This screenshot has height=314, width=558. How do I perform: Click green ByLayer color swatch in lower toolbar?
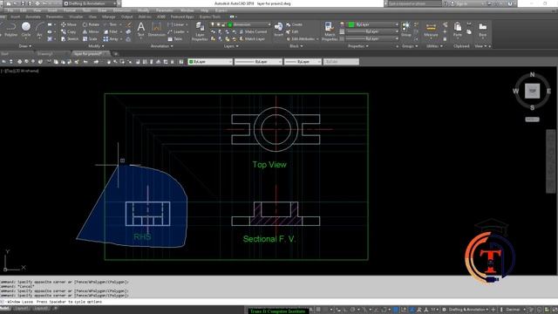point(191,62)
